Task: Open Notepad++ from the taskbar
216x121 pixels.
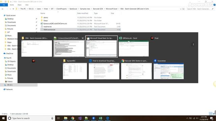Action: coord(86,118)
